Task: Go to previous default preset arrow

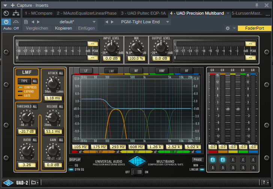Action: [33, 22]
